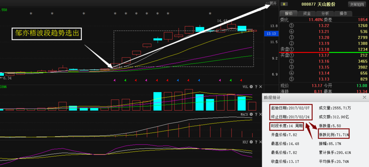
Task: Open MACD indicator settings gear
Action: tap(251, 114)
